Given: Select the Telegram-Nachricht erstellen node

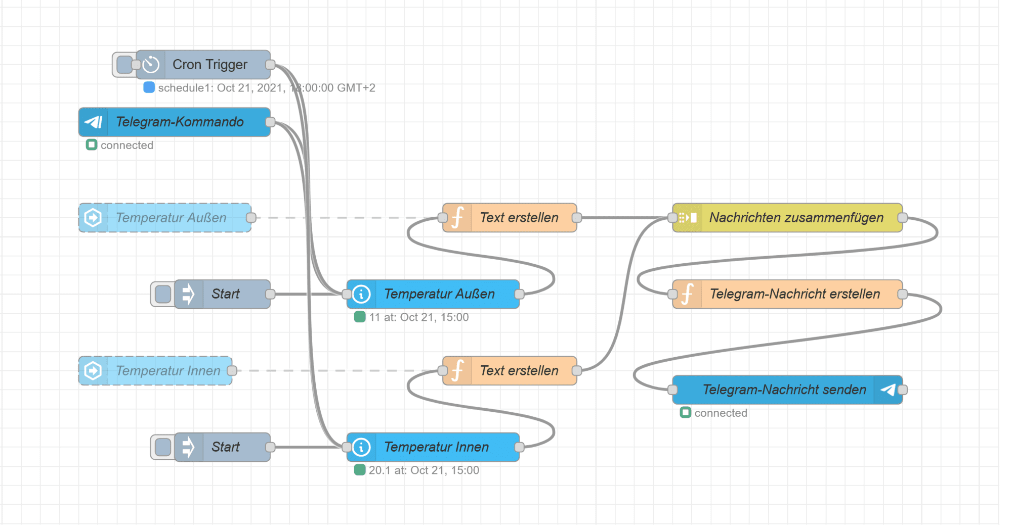Looking at the screenshot, I should point(787,294).
